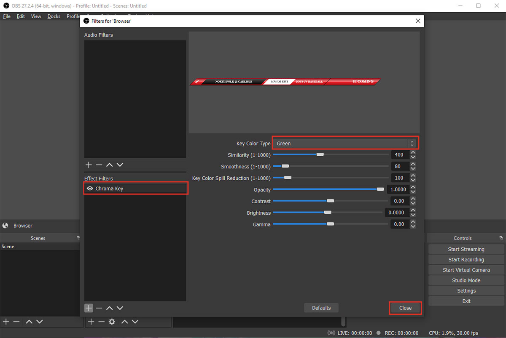Increase Key Color Spill Reduction up arrow
Viewport: 506px width, 338px height.
coord(413,176)
